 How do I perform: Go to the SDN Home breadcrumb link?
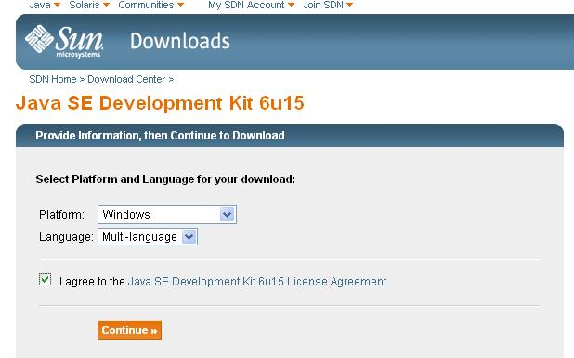53,79
